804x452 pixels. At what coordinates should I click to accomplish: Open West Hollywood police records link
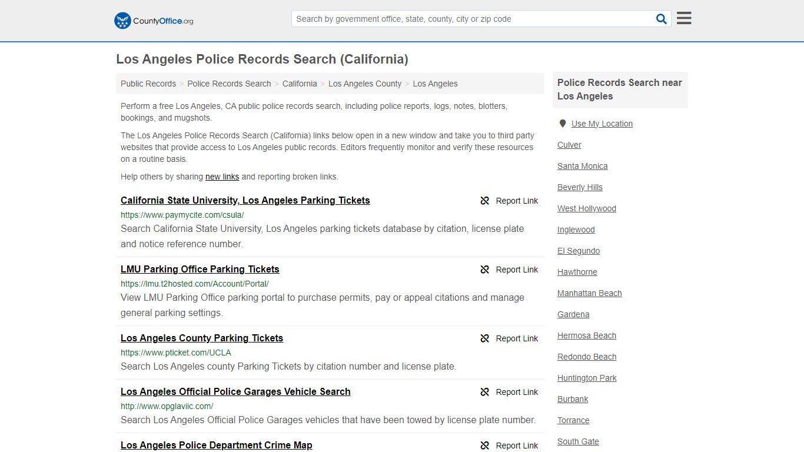pos(587,208)
